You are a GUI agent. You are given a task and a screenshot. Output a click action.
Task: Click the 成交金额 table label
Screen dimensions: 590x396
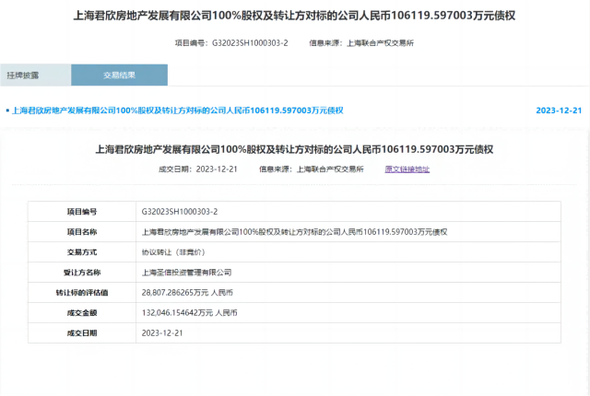click(x=82, y=313)
